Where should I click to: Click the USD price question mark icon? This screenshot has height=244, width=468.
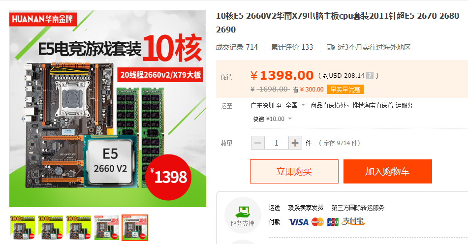point(370,75)
